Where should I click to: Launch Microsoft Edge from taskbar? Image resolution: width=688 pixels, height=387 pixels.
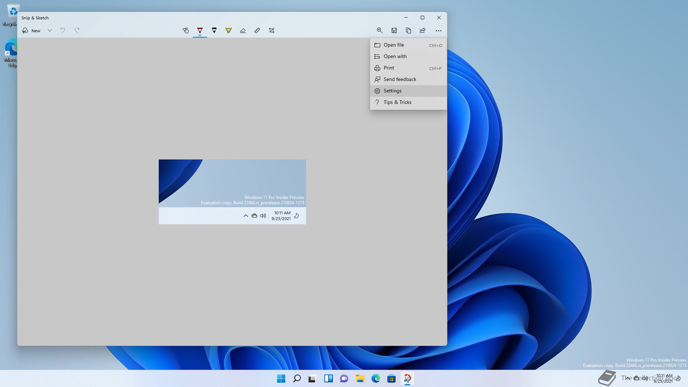[376, 378]
